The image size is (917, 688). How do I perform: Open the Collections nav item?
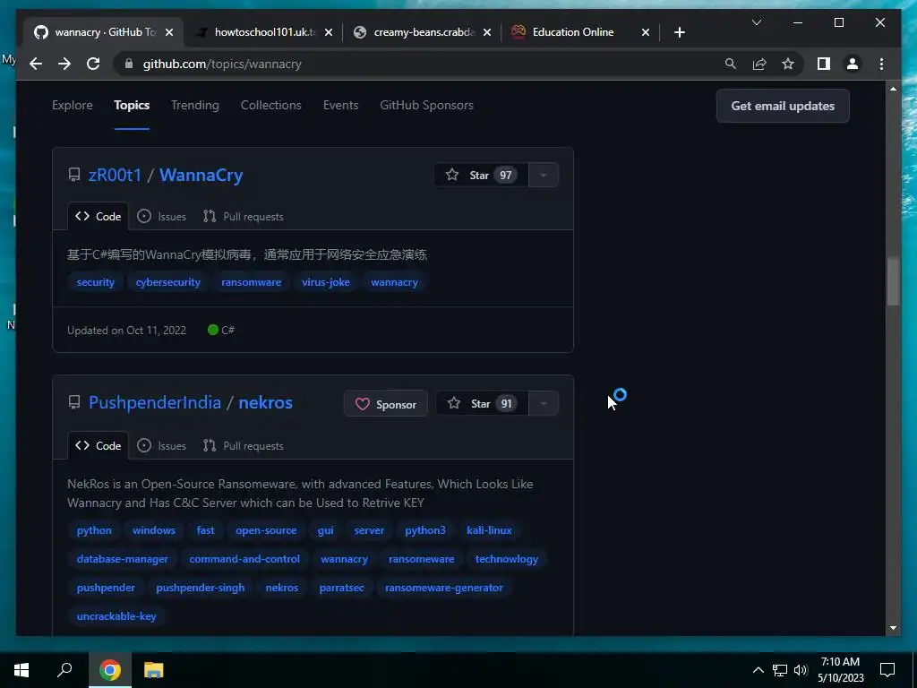270,106
